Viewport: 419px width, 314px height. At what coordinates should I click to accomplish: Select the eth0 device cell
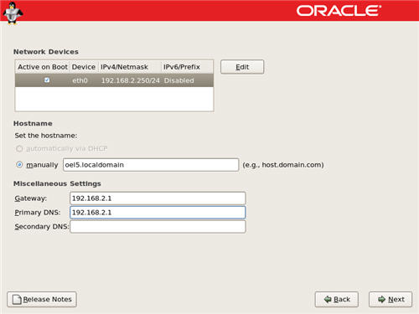point(80,80)
